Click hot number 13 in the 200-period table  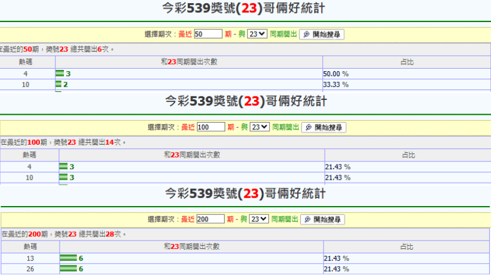30,258
